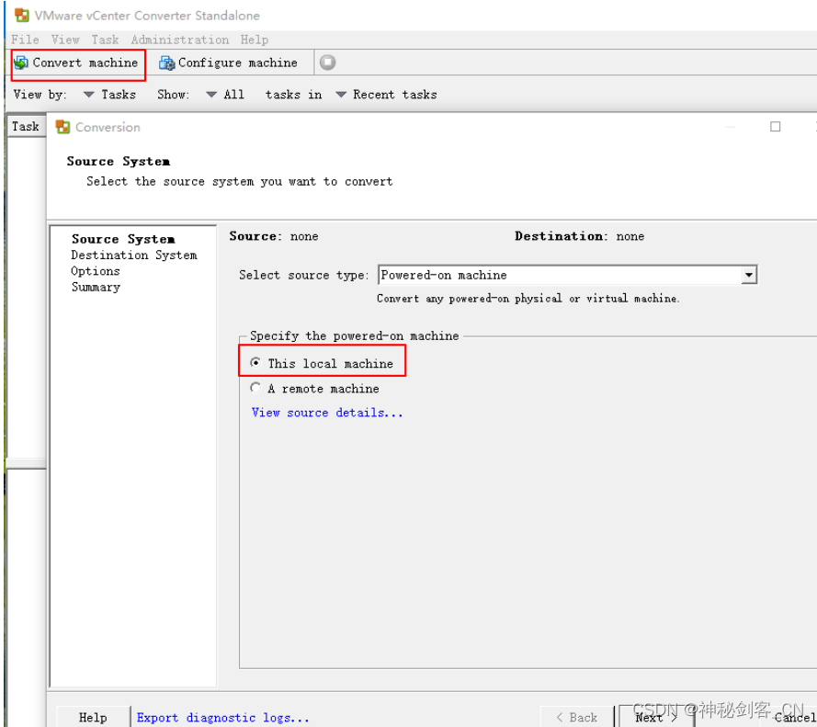The width and height of the screenshot is (817, 727).
Task: Click the gray stop task icon
Action: (328, 62)
